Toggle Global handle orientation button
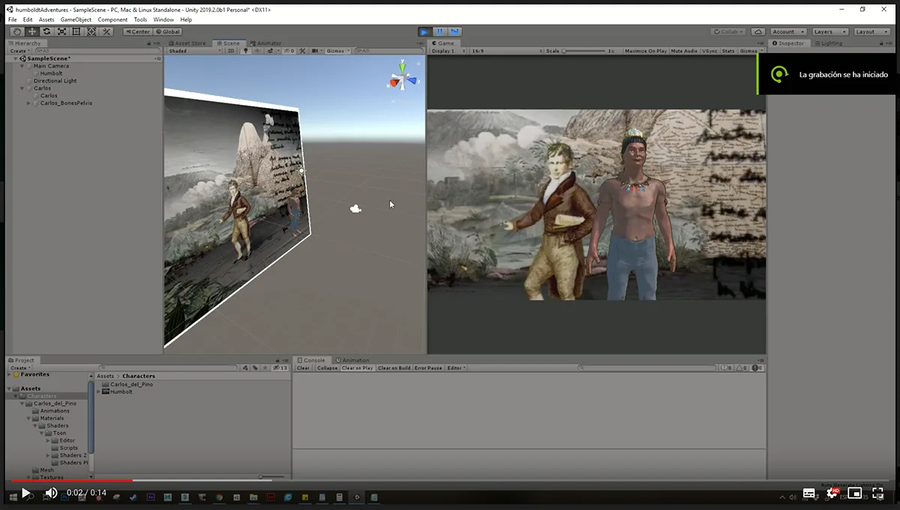The height and width of the screenshot is (510, 900). point(168,31)
